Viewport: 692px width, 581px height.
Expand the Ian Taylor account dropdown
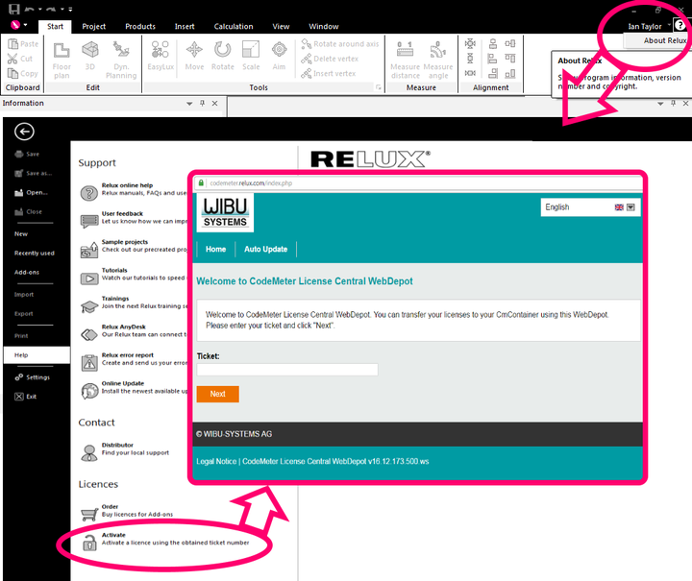click(667, 27)
